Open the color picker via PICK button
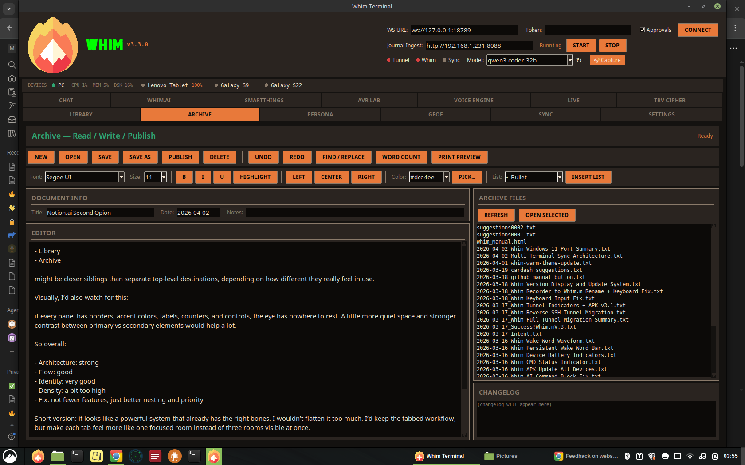 pos(467,177)
